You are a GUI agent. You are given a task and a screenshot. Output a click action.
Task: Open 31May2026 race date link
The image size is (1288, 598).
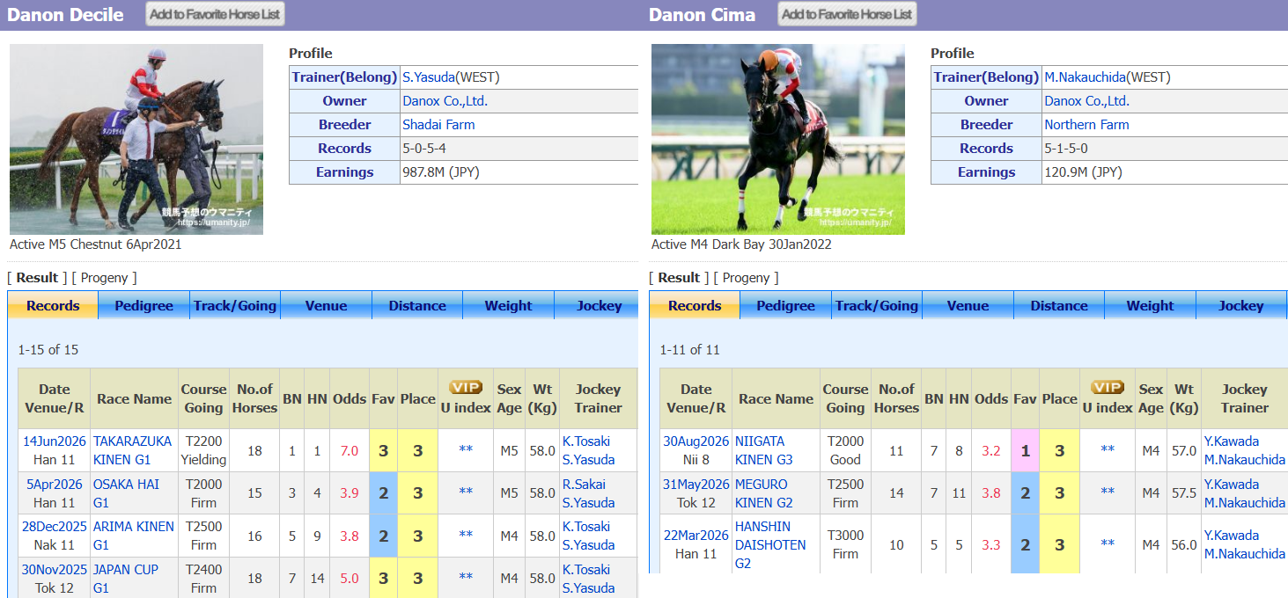(x=696, y=485)
